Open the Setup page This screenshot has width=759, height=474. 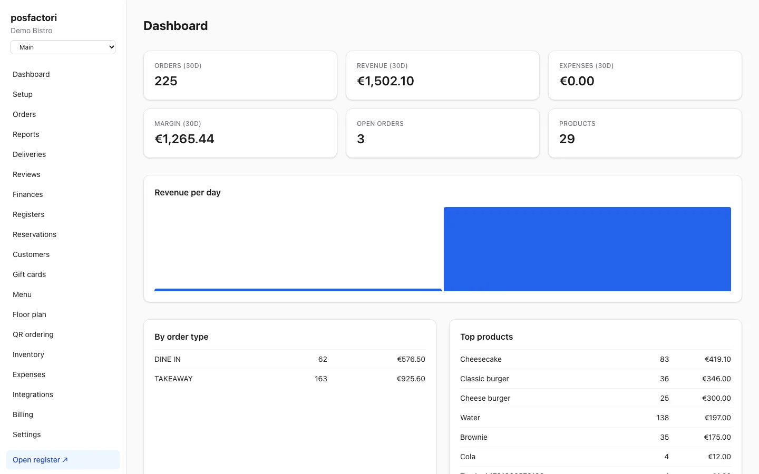point(23,94)
